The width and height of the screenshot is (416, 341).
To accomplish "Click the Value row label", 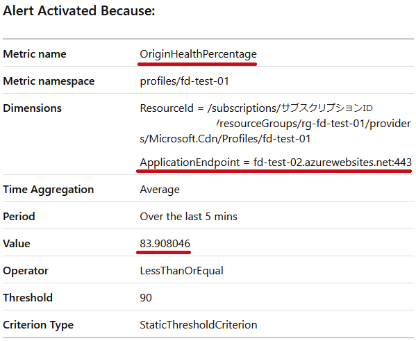I will coord(17,244).
